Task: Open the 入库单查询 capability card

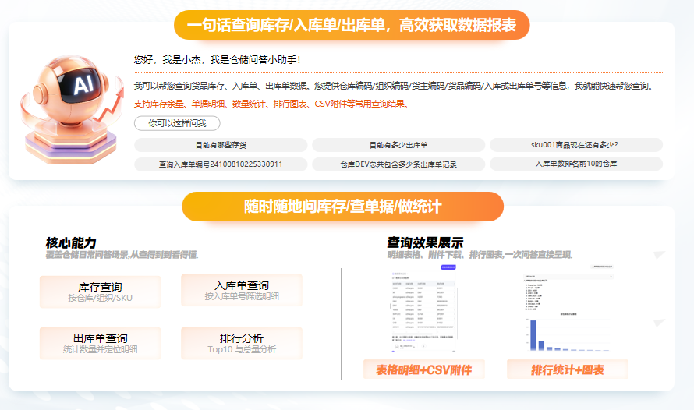Action: point(242,290)
